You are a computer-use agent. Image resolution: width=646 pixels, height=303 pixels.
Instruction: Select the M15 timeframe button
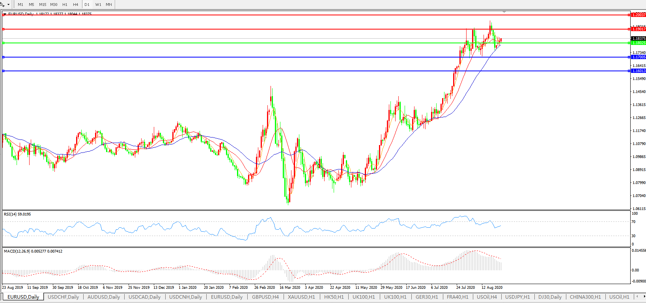coord(43,5)
